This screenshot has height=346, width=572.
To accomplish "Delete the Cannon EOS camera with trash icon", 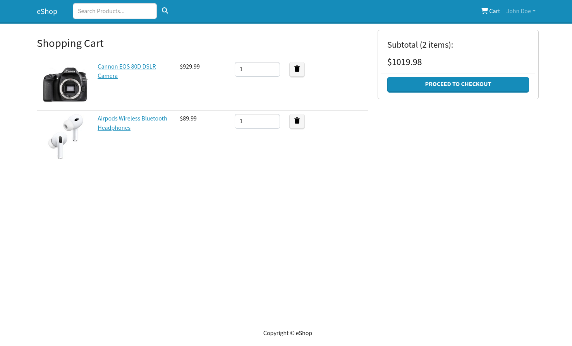I will click(297, 69).
